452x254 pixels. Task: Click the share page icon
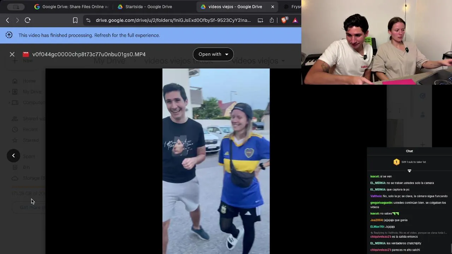272,20
